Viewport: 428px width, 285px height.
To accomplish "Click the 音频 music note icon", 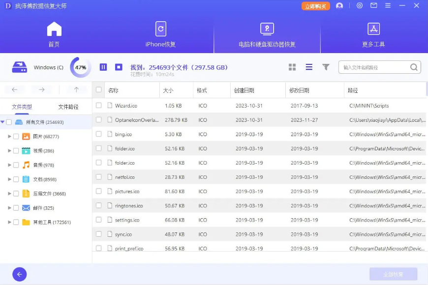I will [26, 165].
